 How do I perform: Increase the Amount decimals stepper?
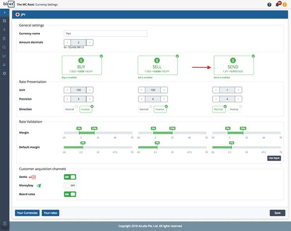point(90,43)
